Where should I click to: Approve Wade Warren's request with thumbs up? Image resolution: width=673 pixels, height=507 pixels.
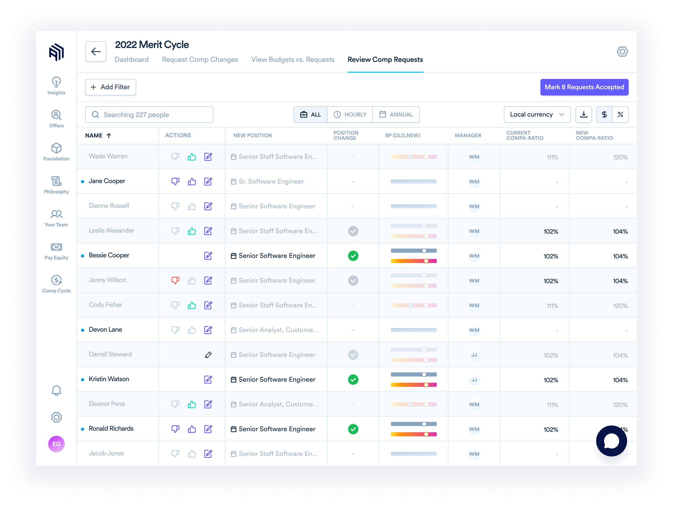[x=192, y=157]
